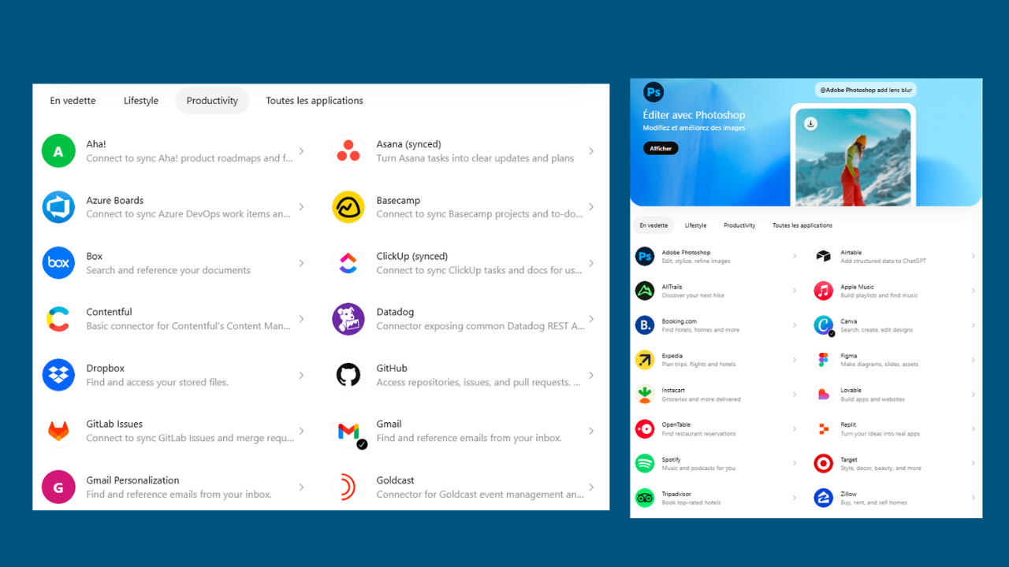Open the Azure Boards row arrow
Image resolution: width=1009 pixels, height=567 pixels.
click(x=301, y=207)
